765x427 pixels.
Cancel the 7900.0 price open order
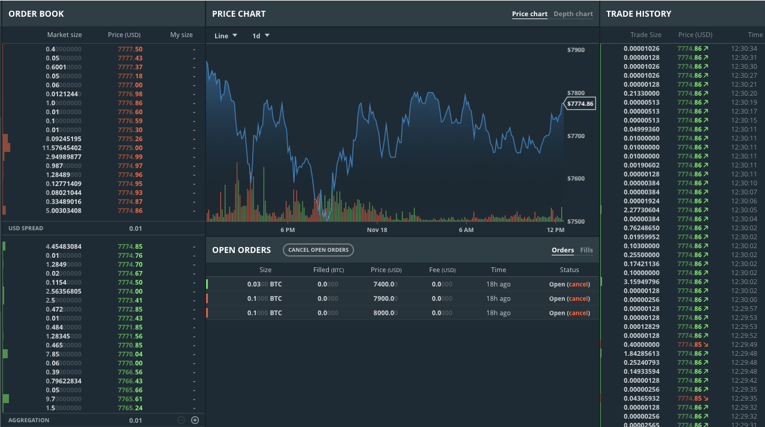pyautogui.click(x=578, y=298)
